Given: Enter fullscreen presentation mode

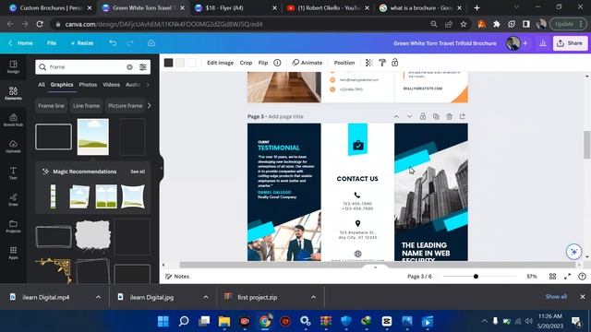Looking at the screenshot, I should point(567,277).
